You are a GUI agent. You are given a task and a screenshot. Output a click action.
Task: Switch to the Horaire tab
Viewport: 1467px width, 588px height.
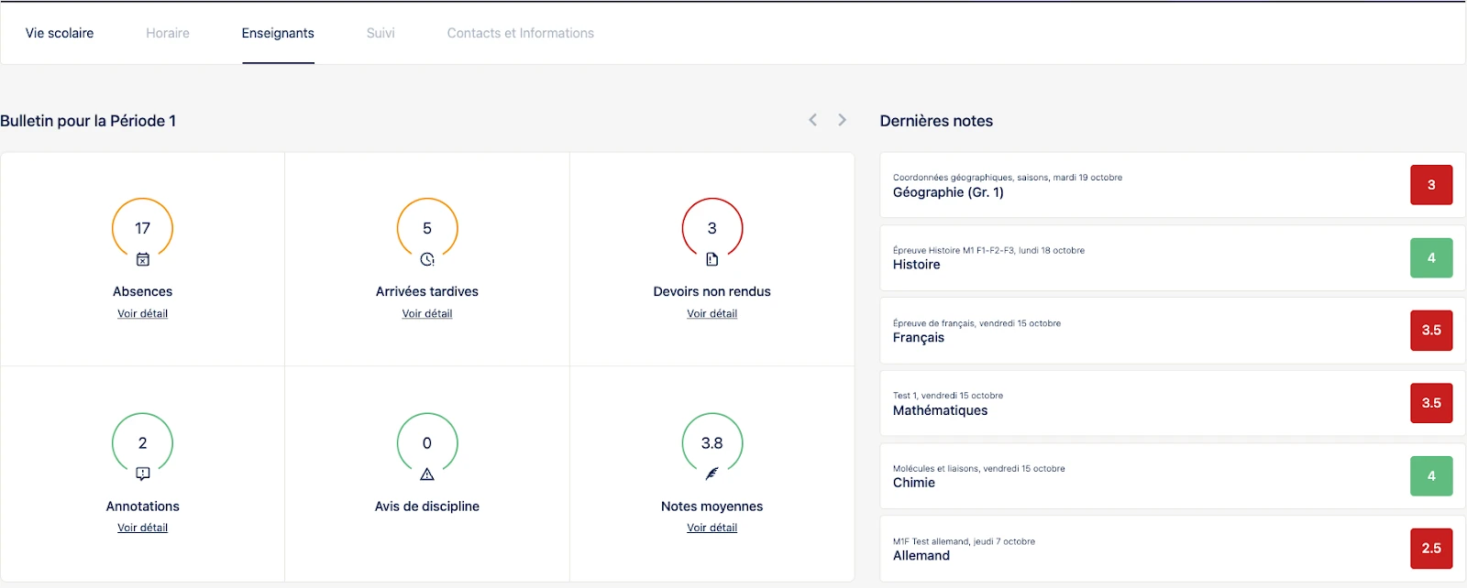168,33
